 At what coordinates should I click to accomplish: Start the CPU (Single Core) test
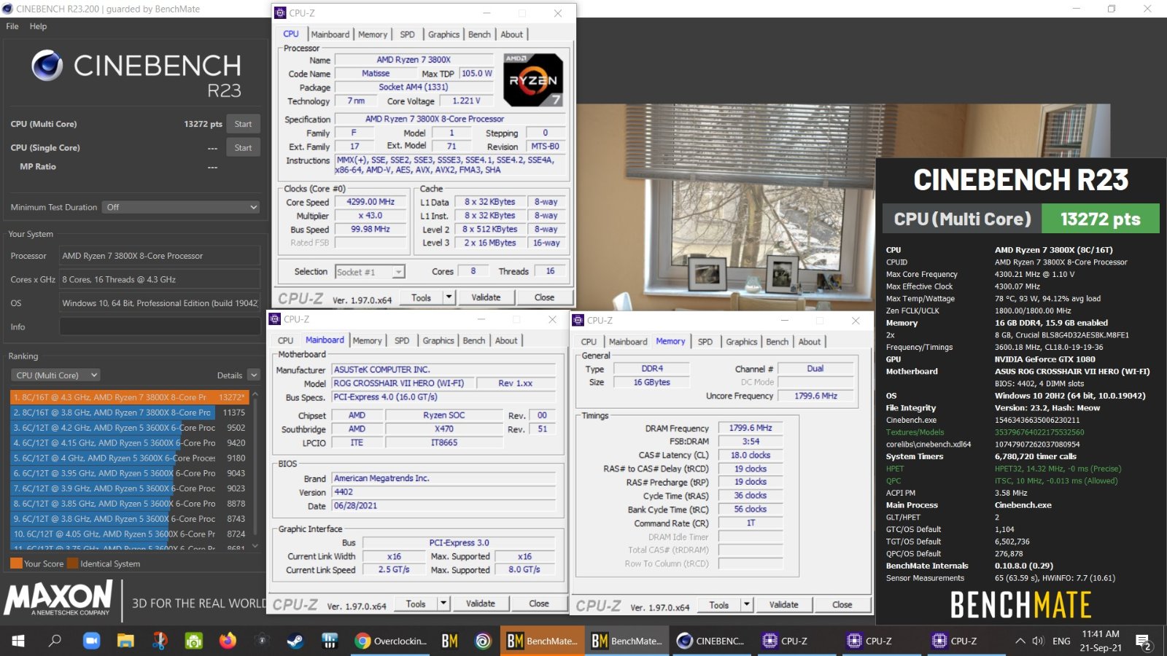[x=243, y=147]
